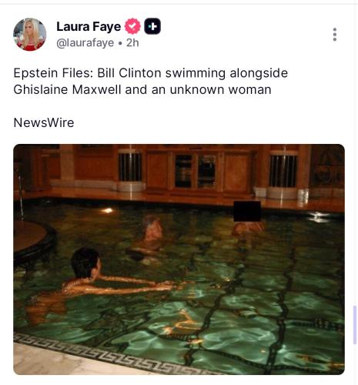Click the underwater pool light glow

coord(107,210)
